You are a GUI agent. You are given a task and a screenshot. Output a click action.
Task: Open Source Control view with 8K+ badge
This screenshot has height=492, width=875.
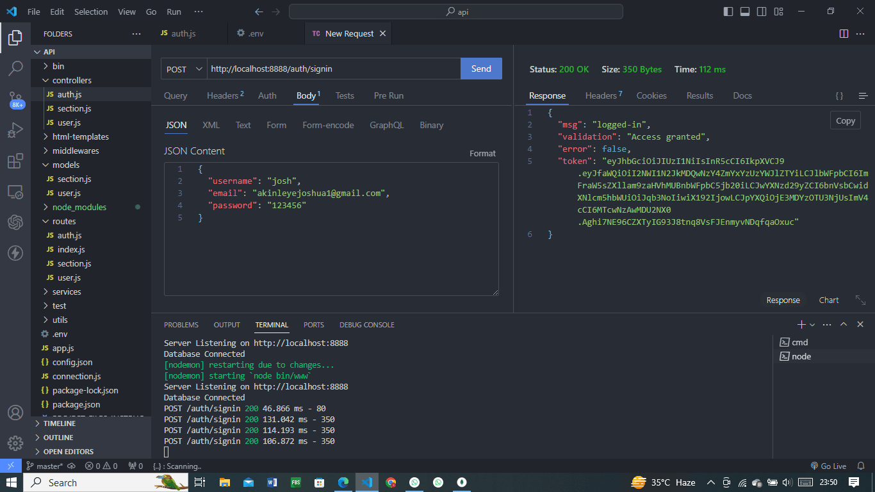(15, 99)
